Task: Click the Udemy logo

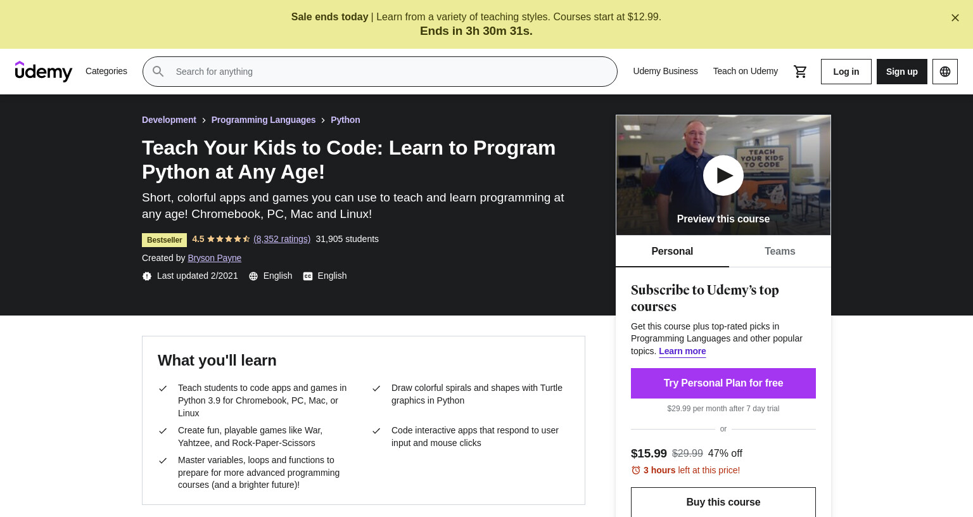Action: tap(44, 72)
